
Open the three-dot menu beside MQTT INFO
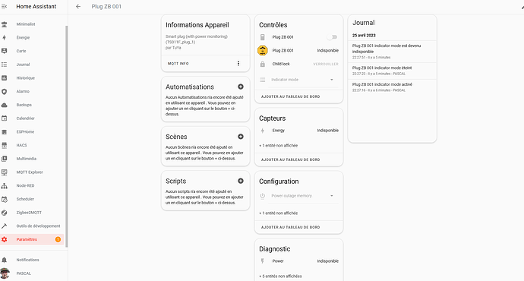[x=238, y=63]
